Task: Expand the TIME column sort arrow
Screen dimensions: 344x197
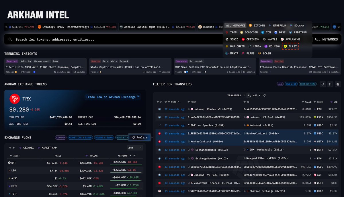Action: coord(179,102)
